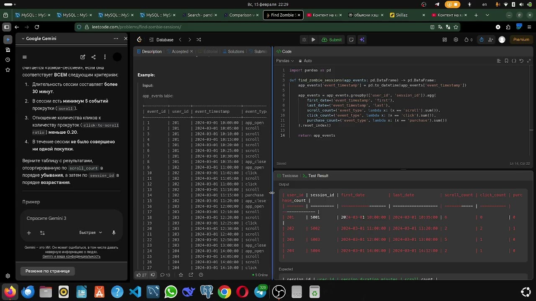536x301 pixels.
Task: Open the Editorial tab
Action: [x=208, y=51]
